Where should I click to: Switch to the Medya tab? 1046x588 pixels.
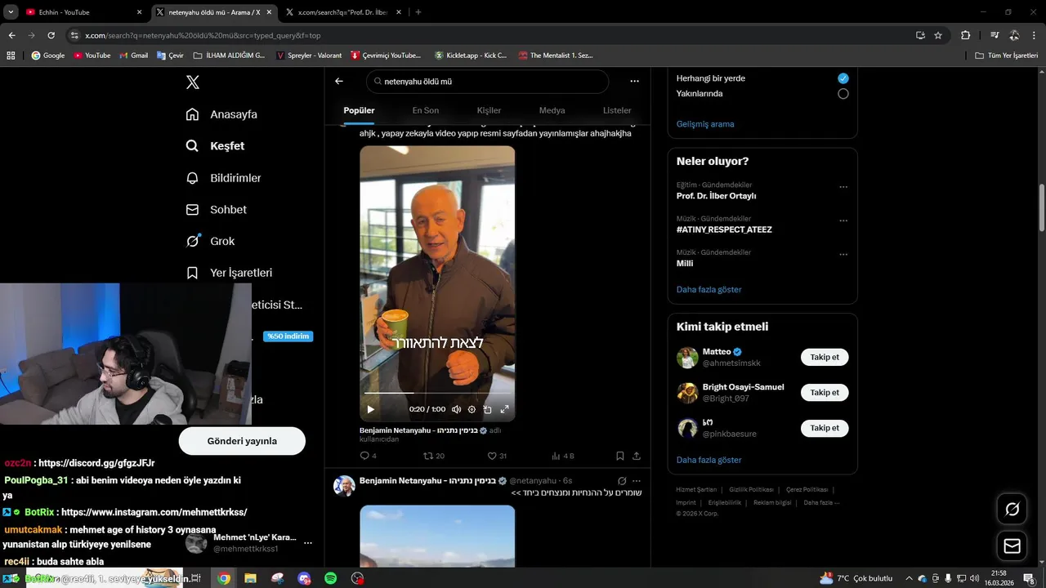(552, 110)
